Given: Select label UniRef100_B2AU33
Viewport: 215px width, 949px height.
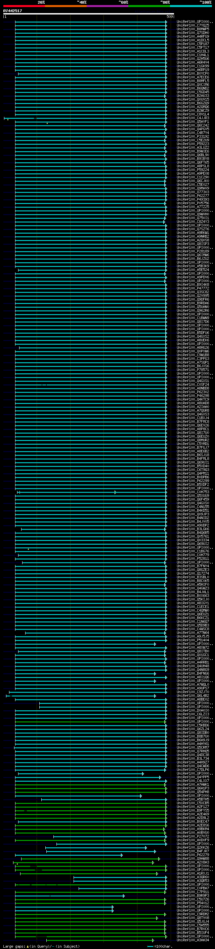Looking at the screenshot, I should coord(193,96).
